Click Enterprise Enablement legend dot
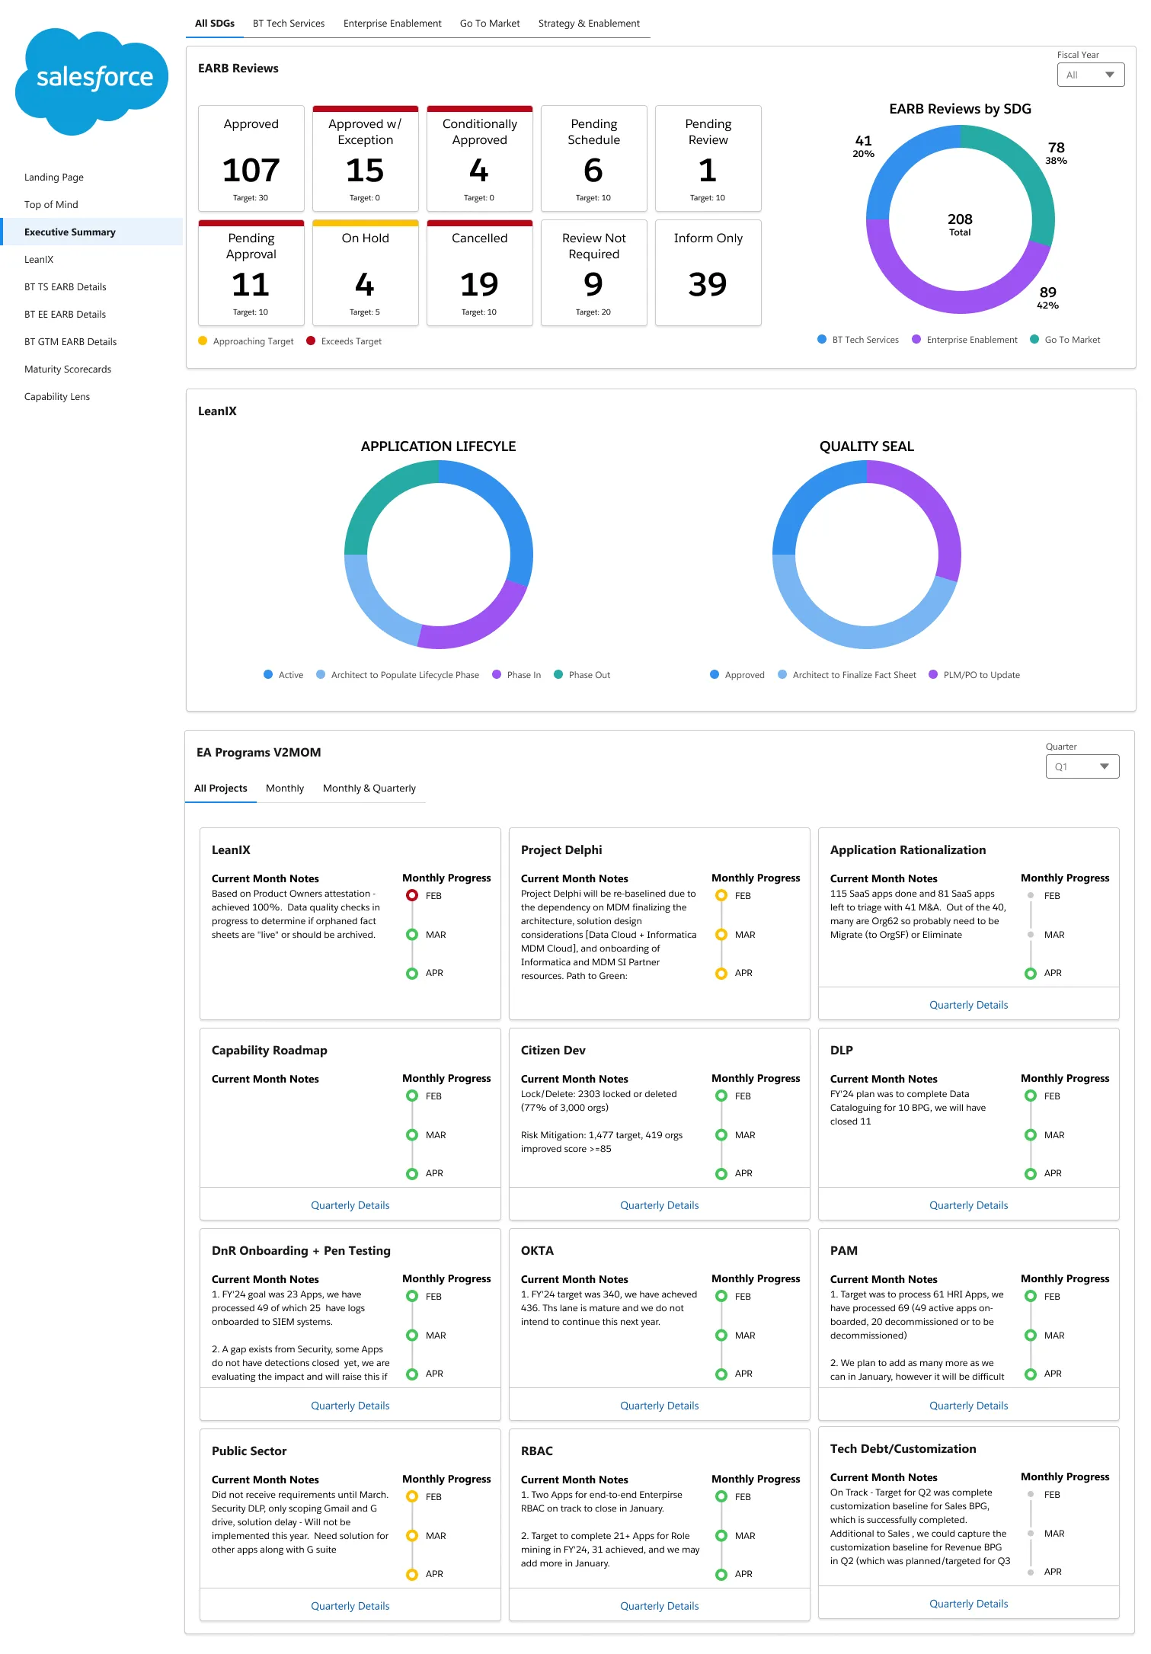This screenshot has height=1654, width=1151. 916,340
